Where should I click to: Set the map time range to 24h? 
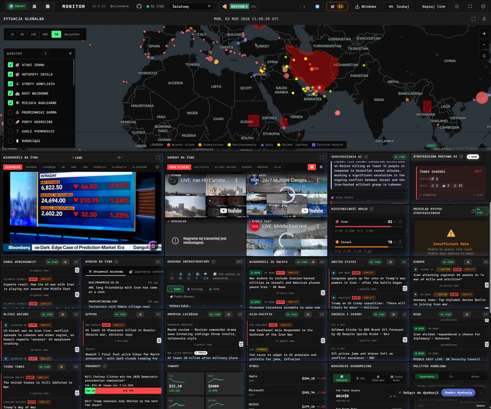tap(33, 34)
